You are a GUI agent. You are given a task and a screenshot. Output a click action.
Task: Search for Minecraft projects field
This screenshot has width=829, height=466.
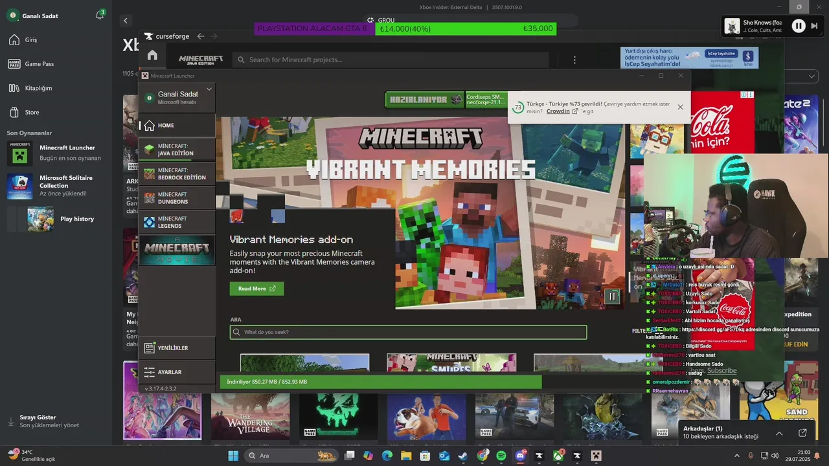(x=391, y=60)
